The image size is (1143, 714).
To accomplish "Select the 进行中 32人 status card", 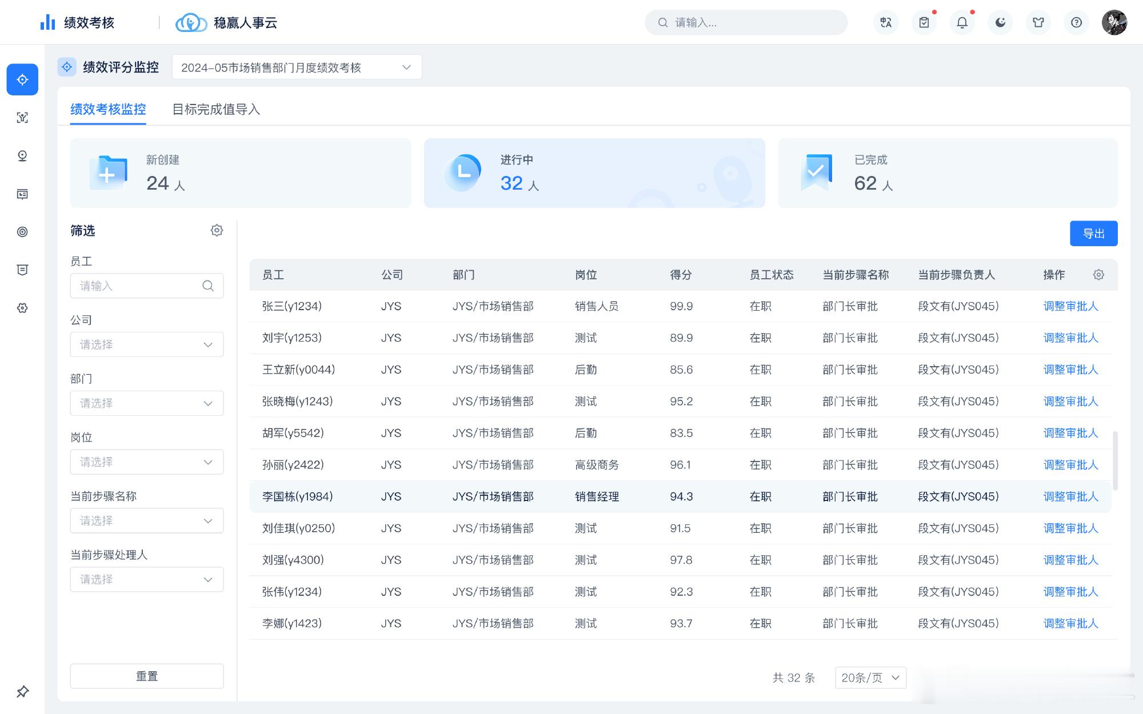I will point(594,173).
